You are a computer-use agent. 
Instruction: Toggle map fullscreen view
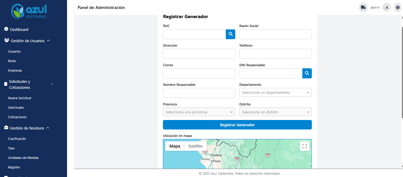pyautogui.click(x=305, y=146)
